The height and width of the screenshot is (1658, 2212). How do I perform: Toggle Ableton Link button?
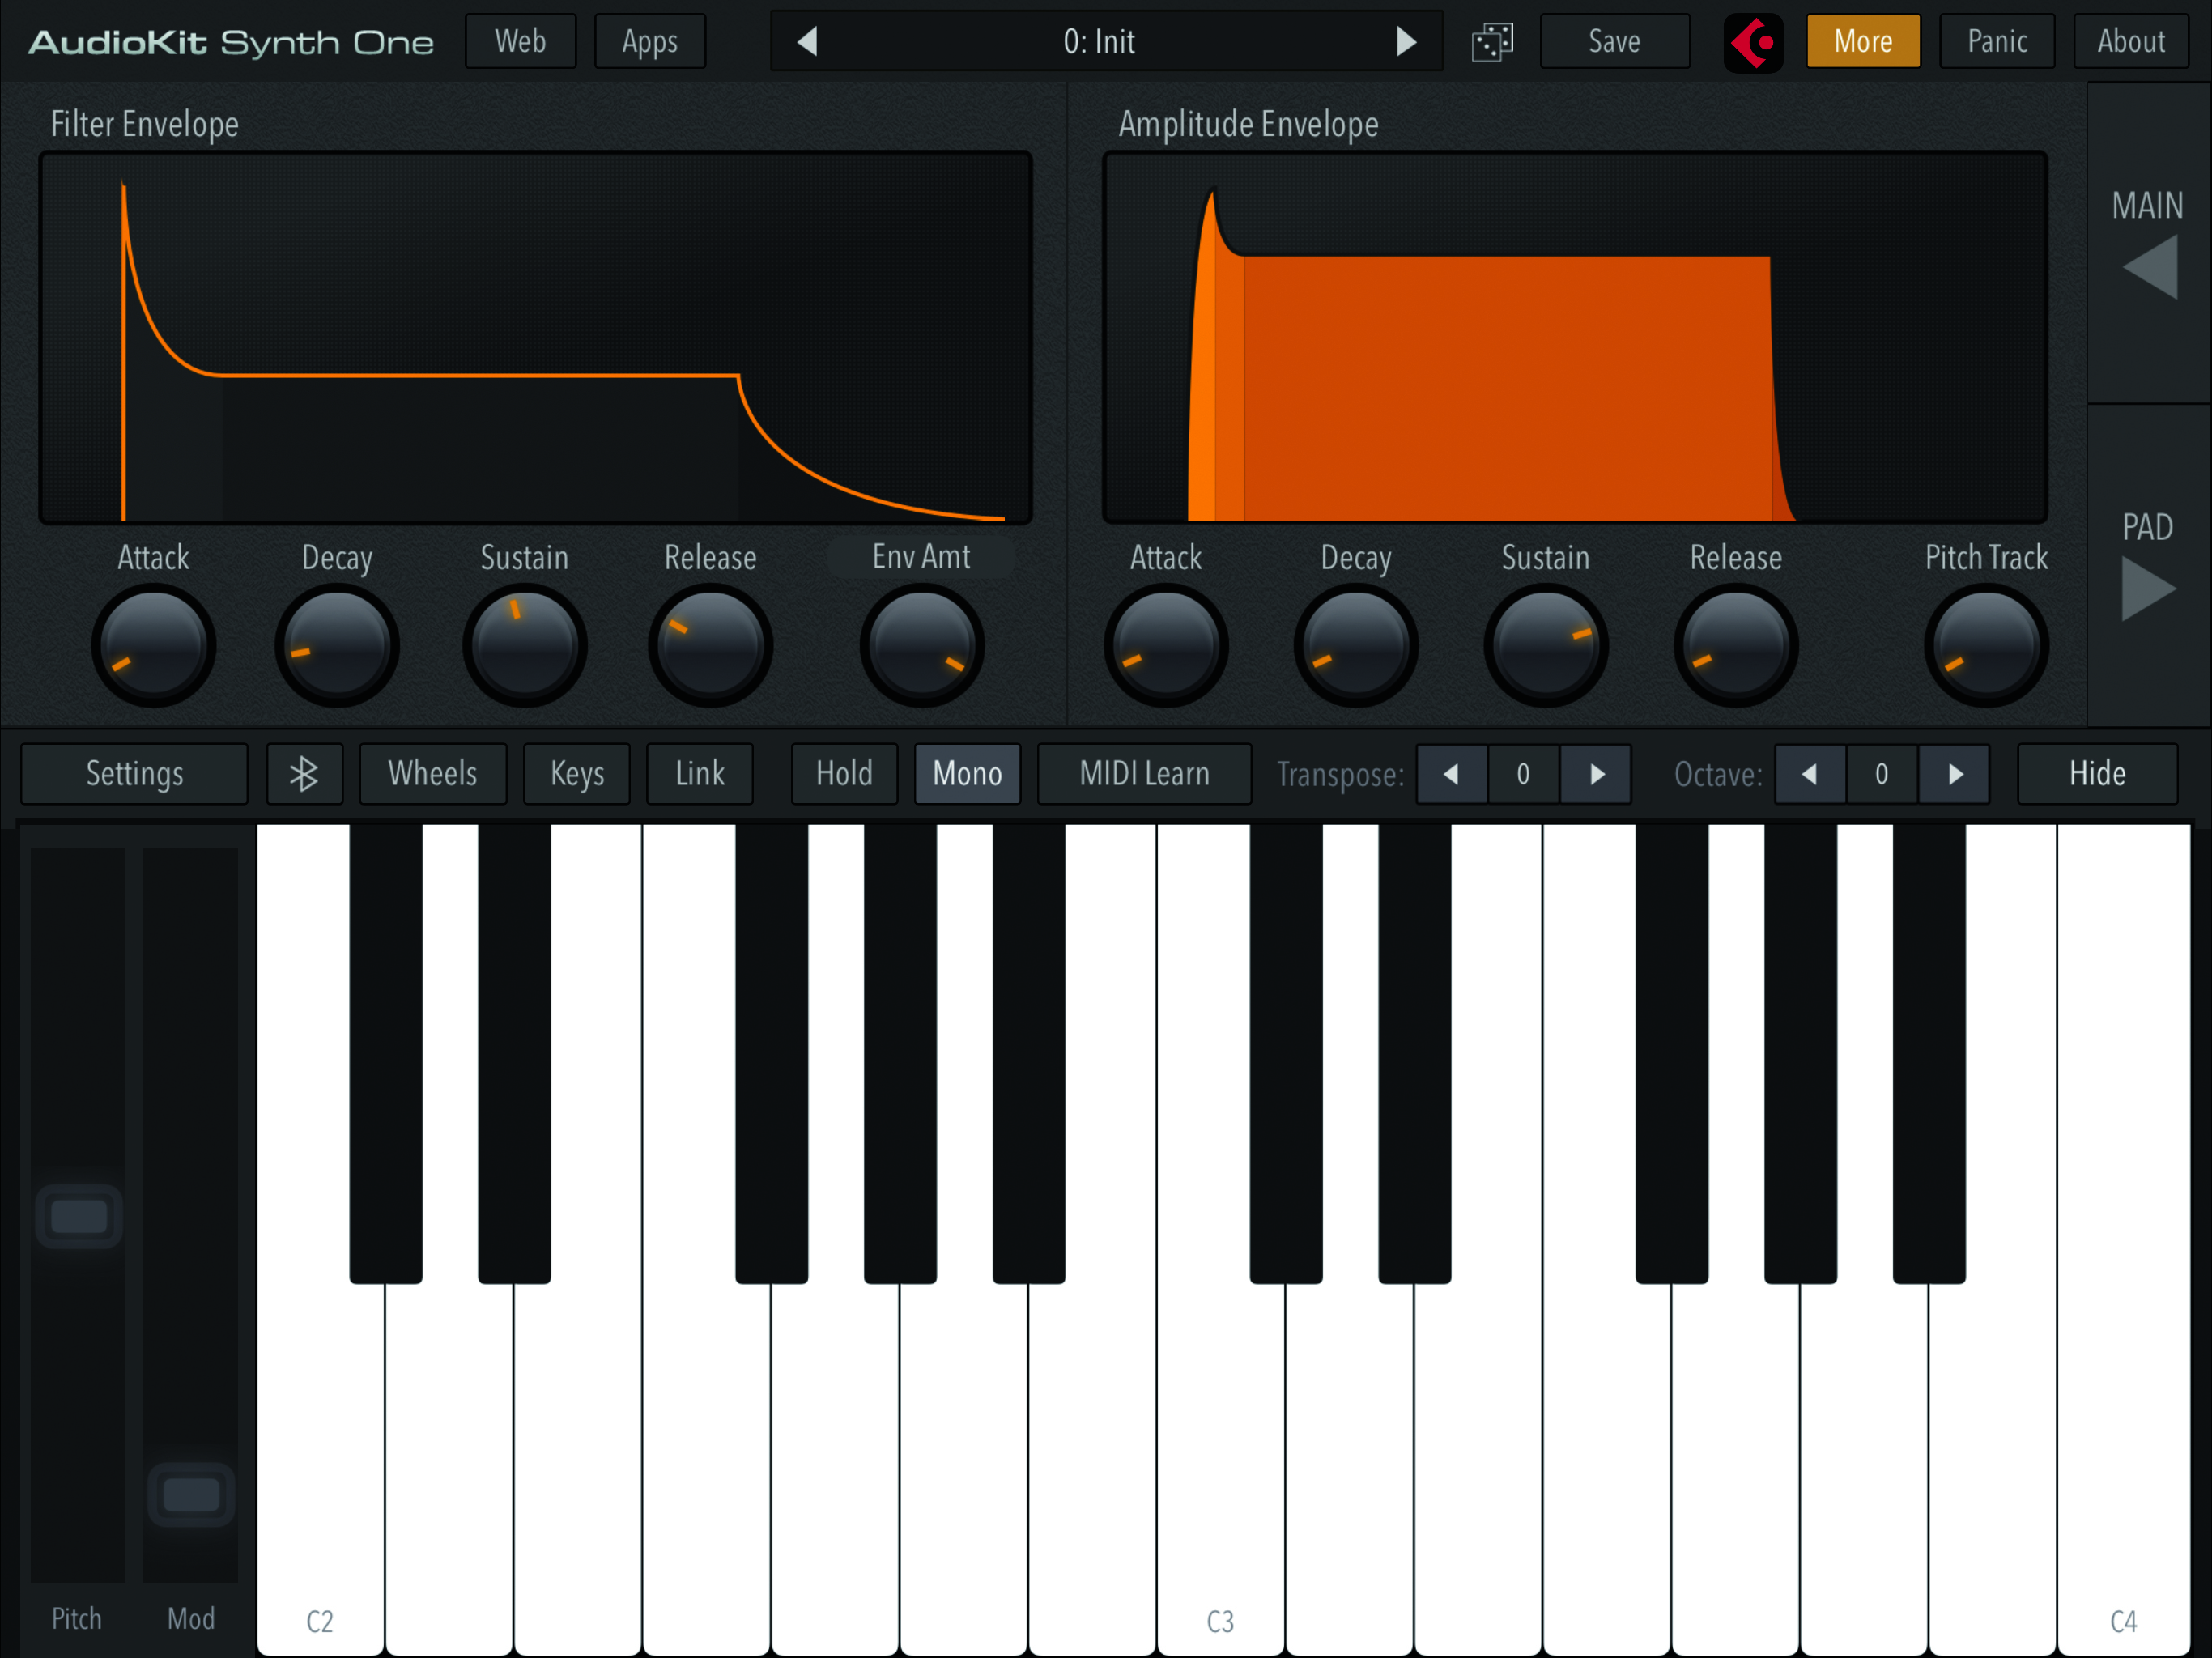click(699, 773)
